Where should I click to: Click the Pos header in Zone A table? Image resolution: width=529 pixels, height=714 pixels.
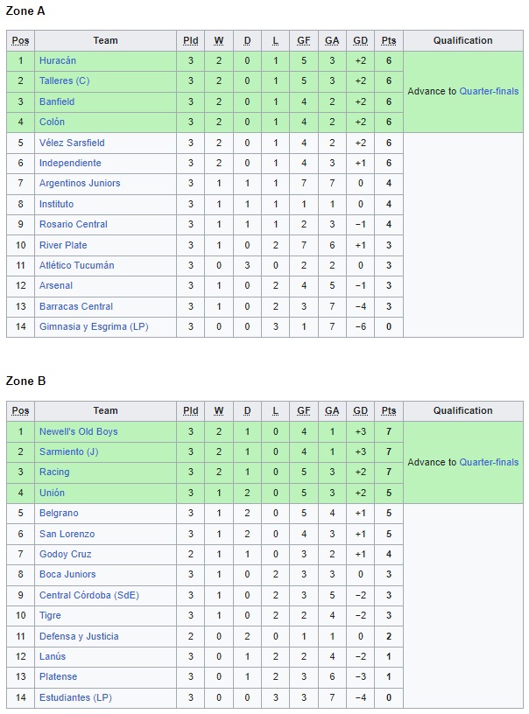(x=20, y=40)
